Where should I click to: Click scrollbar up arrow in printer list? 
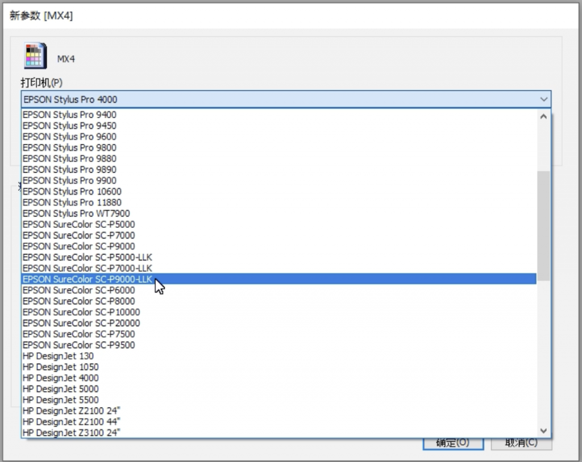[x=544, y=117]
